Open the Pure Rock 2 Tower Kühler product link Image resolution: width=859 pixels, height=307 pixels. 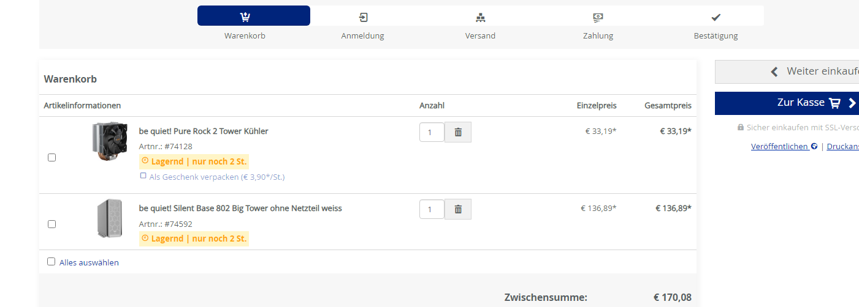204,131
